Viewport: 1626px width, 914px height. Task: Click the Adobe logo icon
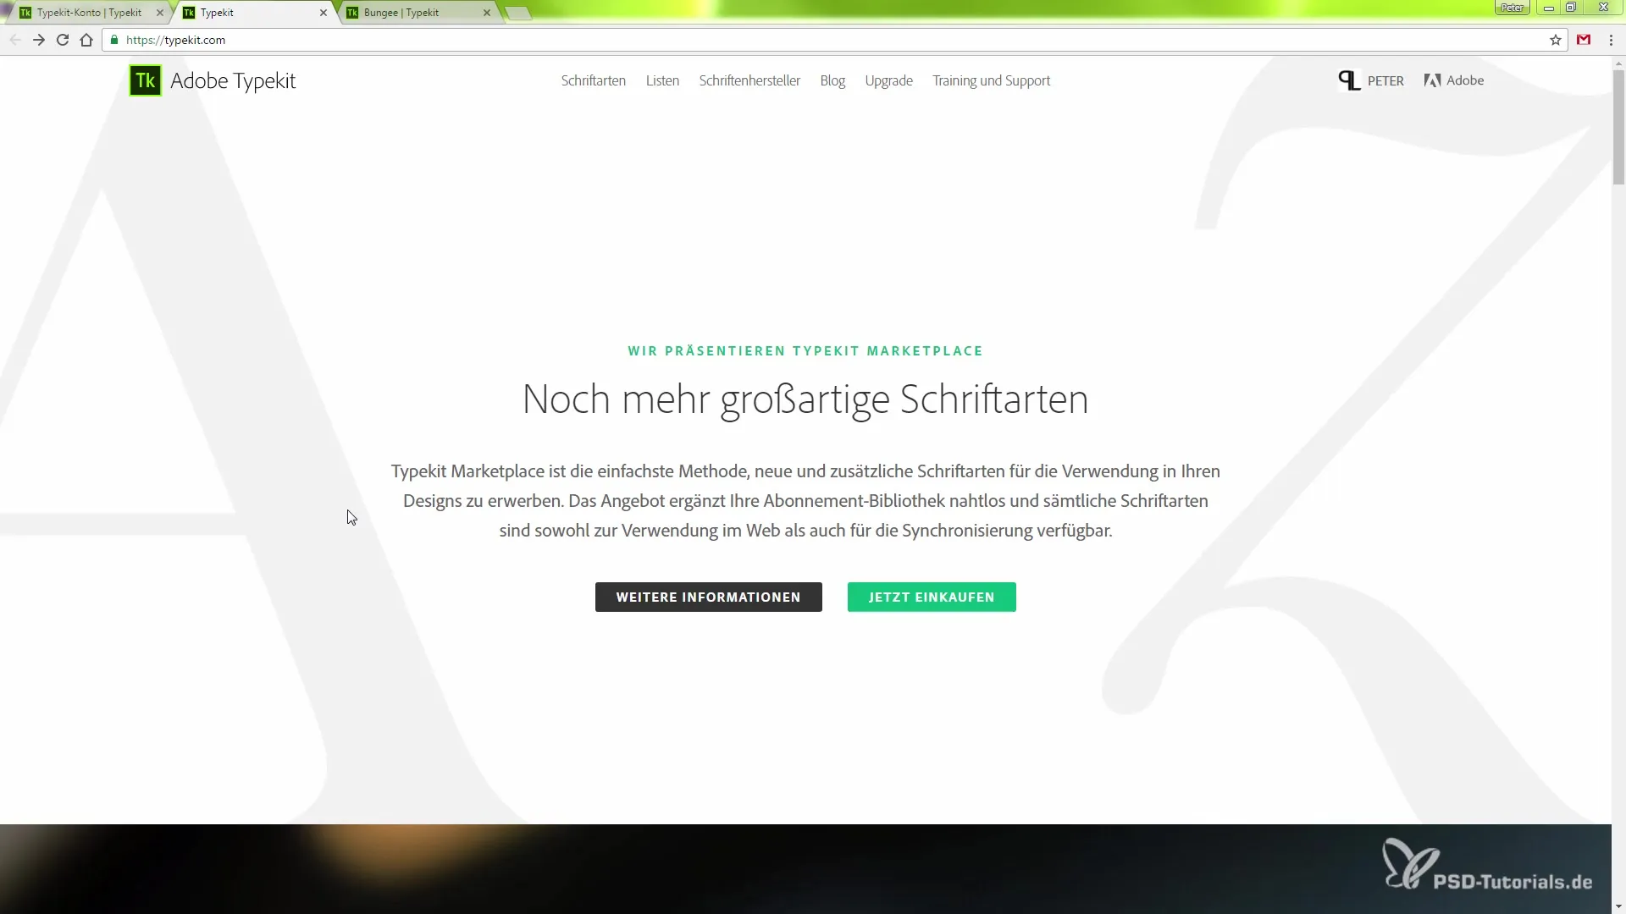(x=1433, y=80)
